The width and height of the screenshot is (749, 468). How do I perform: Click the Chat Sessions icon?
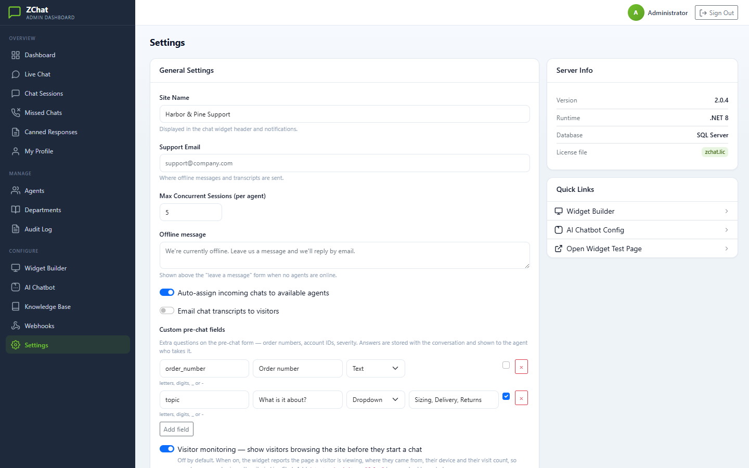(x=16, y=94)
